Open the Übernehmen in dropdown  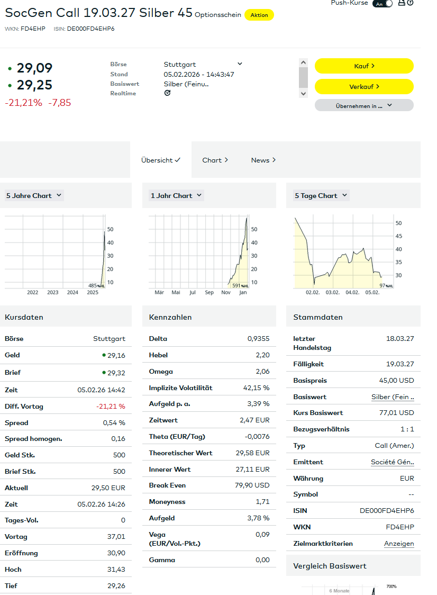click(x=364, y=105)
